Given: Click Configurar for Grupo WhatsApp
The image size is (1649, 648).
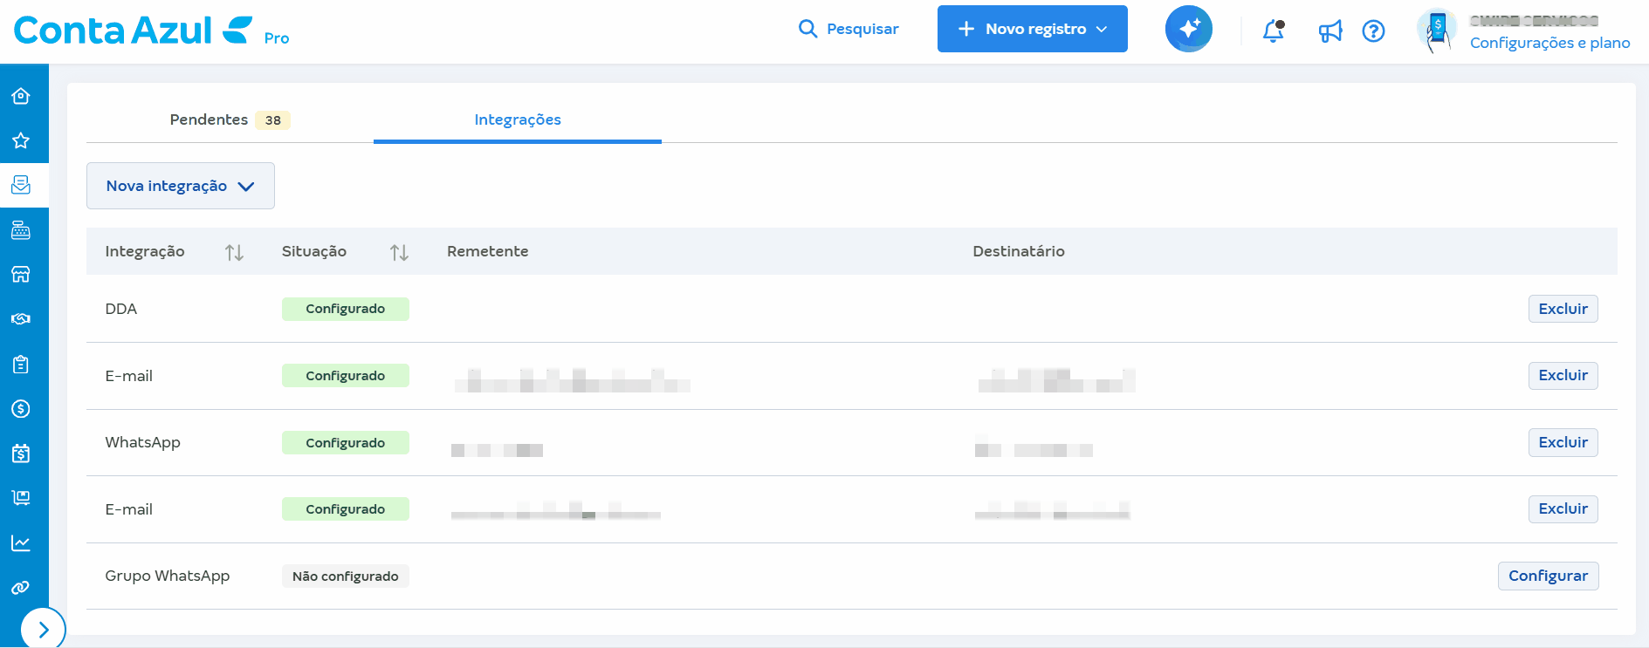Looking at the screenshot, I should click(1548, 576).
